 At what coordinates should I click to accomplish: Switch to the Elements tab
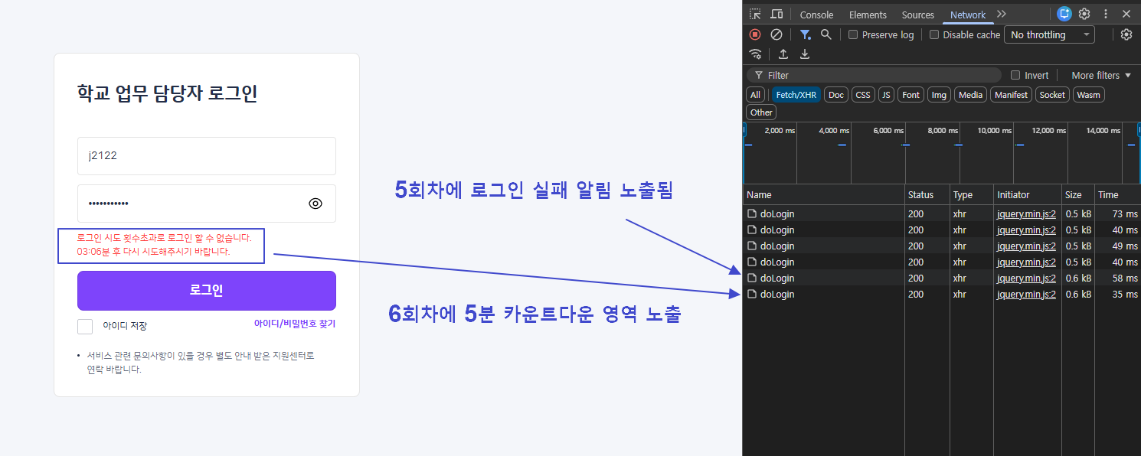coord(868,15)
